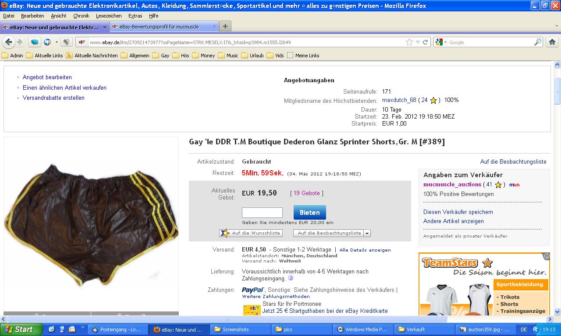Click the Auf die Wunschliste button
Screen dimensions: 561x336
point(251,233)
